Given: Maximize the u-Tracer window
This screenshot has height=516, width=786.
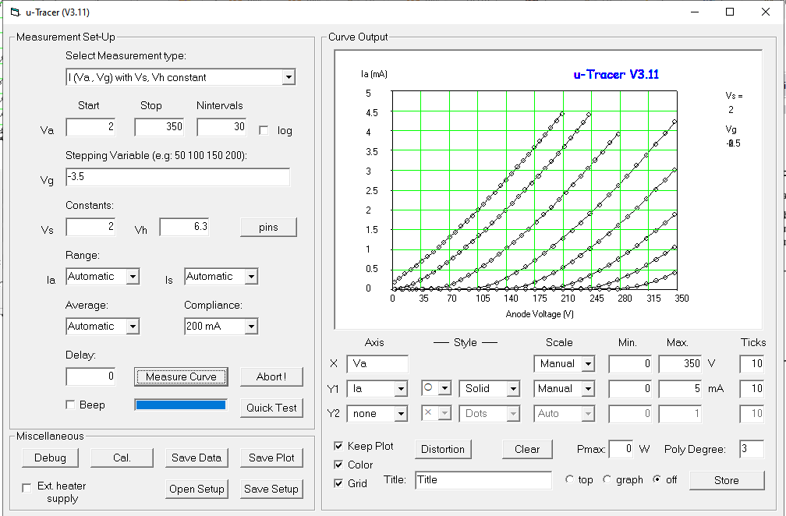Looking at the screenshot, I should click(730, 12).
